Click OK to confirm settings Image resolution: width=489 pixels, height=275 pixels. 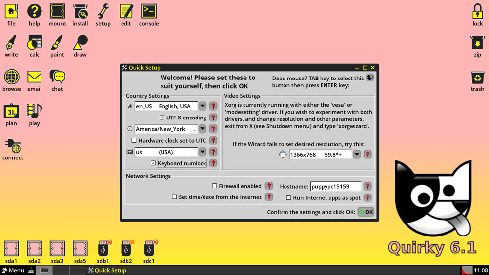point(366,212)
